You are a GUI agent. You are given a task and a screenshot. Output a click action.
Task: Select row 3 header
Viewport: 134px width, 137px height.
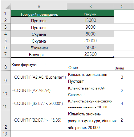[x=6, y=27]
